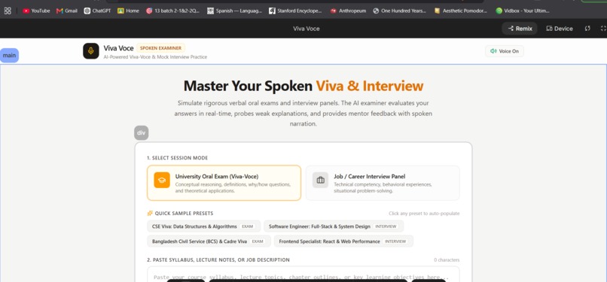This screenshot has height=282, width=607.
Task: Click the sparkle icon beside Quick Sample Presets
Action: [x=150, y=214]
